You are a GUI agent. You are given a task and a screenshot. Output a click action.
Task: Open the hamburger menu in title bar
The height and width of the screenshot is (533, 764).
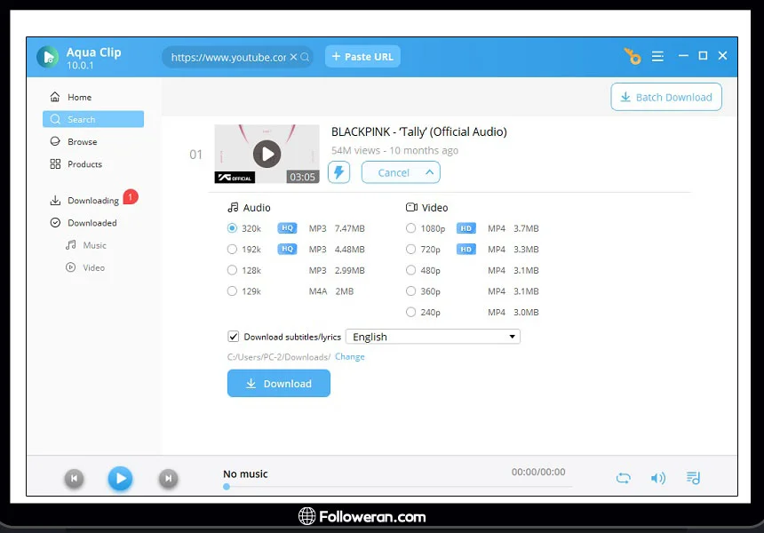(657, 56)
